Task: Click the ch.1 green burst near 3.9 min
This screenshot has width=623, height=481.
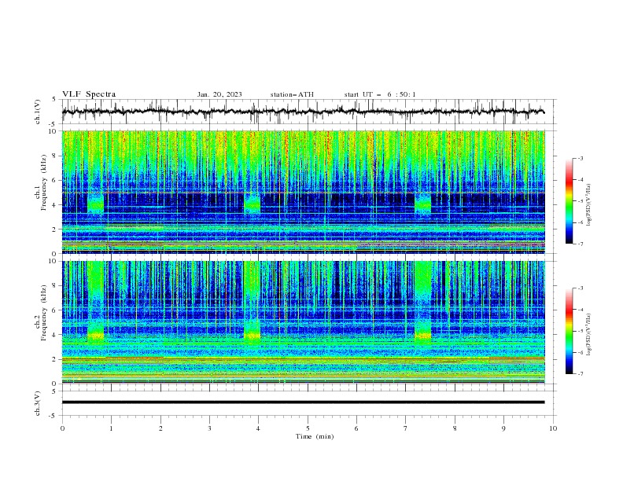Action: (252, 204)
